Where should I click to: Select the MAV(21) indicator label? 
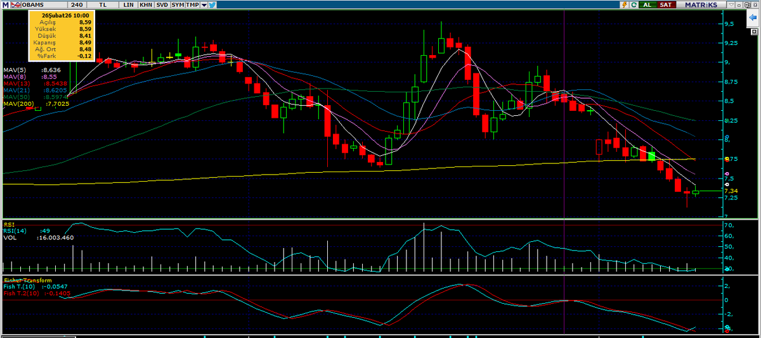point(15,91)
